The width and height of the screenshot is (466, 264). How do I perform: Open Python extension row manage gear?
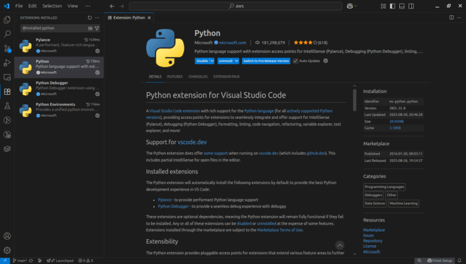click(x=98, y=73)
